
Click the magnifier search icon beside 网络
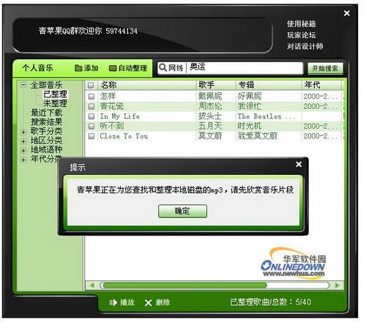163,67
